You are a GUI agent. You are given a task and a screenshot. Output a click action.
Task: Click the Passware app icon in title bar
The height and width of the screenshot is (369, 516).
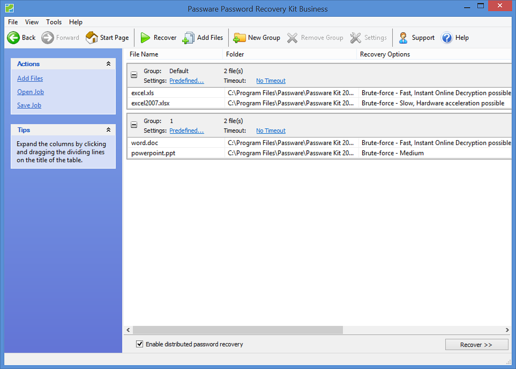click(9, 8)
